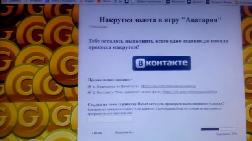Open the 'Добро пожаловать' bookmark
The image size is (252, 141).
146,2
